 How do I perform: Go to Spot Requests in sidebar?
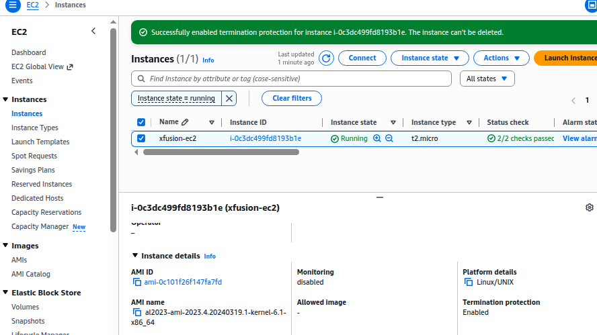click(34, 156)
